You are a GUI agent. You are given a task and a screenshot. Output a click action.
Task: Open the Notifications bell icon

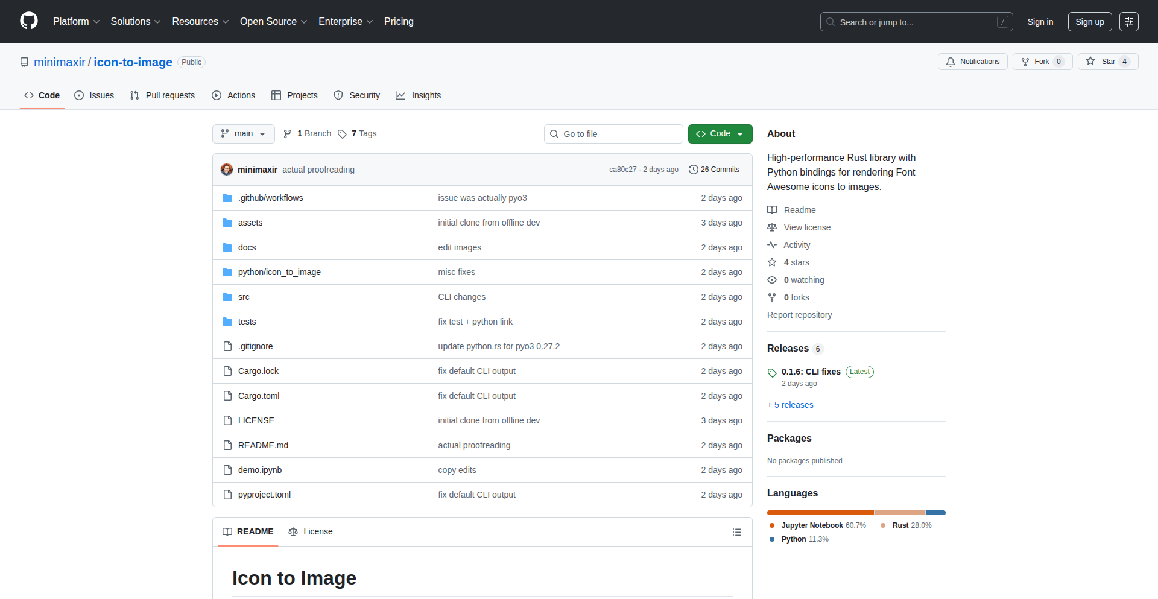pos(951,62)
